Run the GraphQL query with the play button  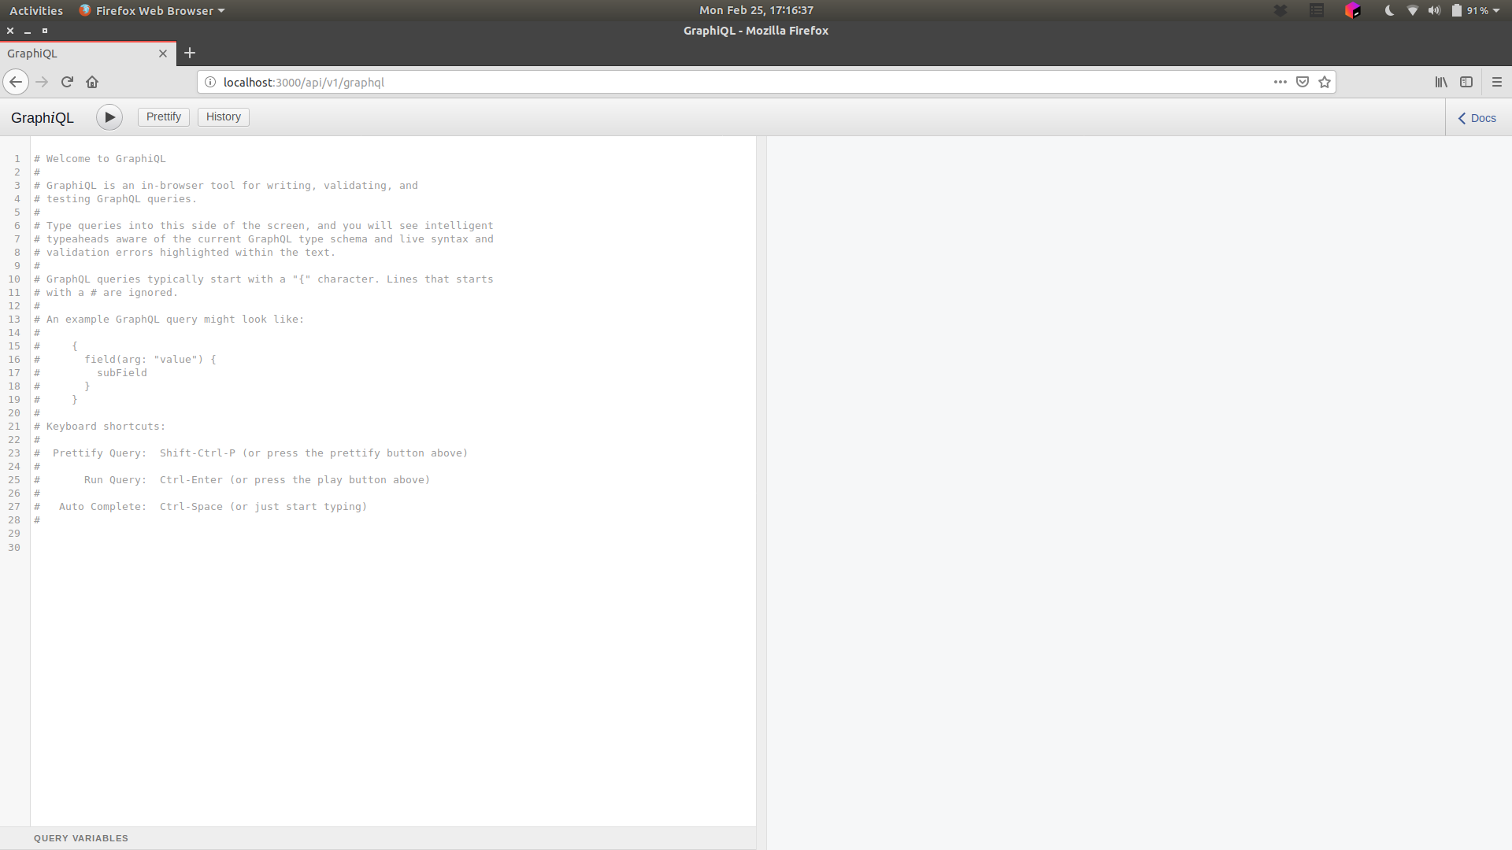[x=109, y=116]
